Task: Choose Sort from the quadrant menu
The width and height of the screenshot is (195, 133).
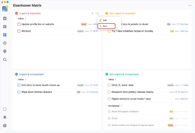Action: tap(107, 26)
